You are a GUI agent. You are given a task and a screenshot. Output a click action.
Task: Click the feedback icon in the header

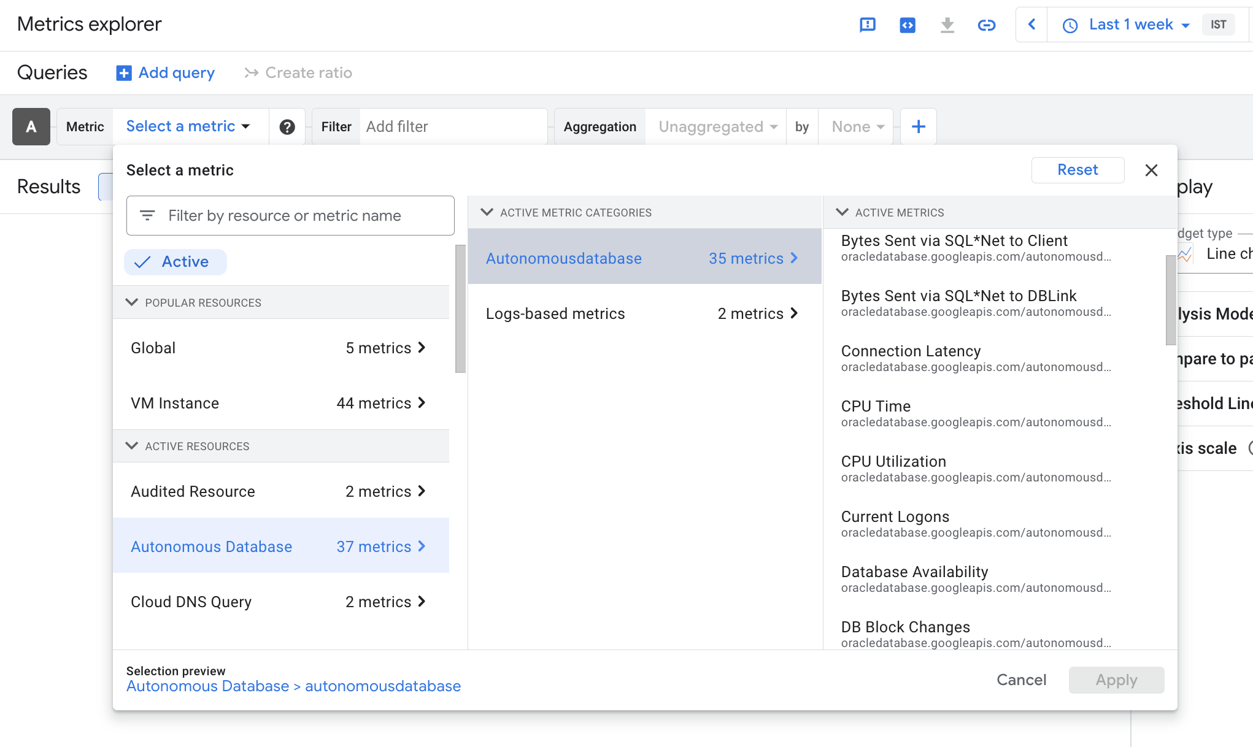pos(867,25)
